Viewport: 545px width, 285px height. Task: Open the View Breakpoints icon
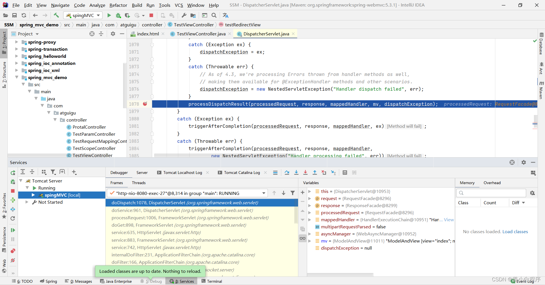(13, 251)
